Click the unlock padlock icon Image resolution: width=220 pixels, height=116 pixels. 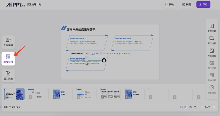point(104,60)
